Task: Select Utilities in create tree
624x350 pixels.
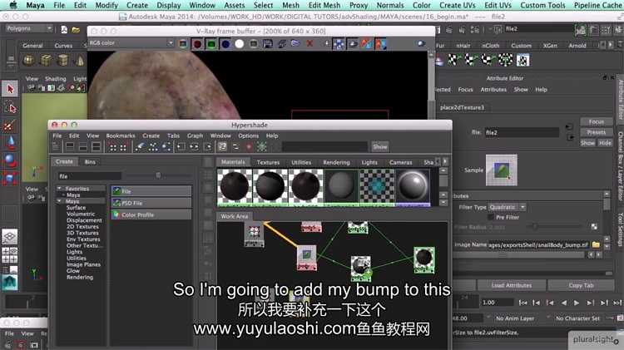Action: tap(77, 258)
